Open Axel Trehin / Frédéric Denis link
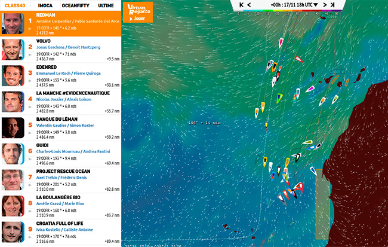The height and width of the screenshot is (247, 388). click(x=61, y=178)
